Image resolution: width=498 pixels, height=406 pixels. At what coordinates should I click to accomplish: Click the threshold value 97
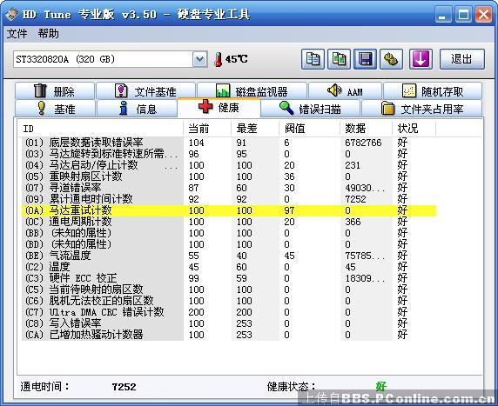pyautogui.click(x=289, y=210)
